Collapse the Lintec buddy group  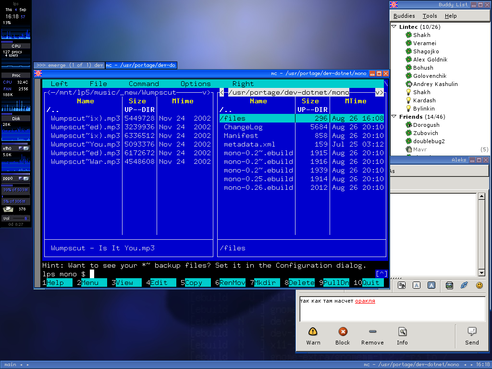point(394,27)
